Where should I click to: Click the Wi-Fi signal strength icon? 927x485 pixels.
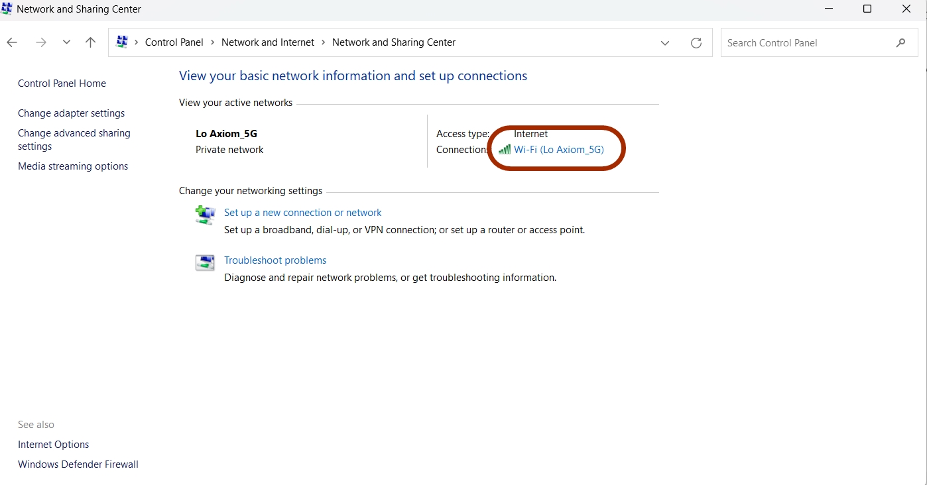pyautogui.click(x=505, y=149)
